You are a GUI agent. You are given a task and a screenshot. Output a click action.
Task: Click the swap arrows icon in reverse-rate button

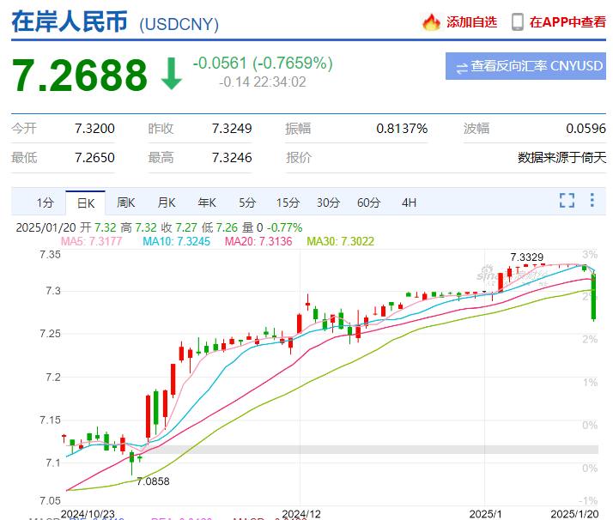(x=462, y=69)
